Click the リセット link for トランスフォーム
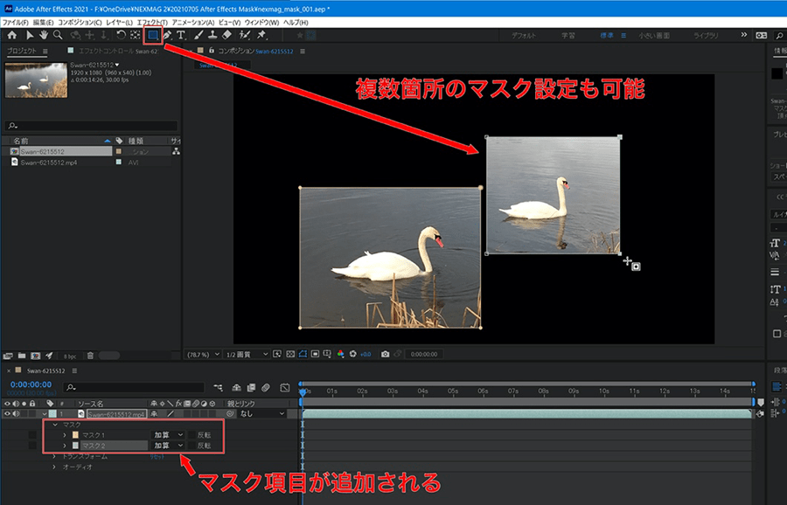 click(x=156, y=457)
